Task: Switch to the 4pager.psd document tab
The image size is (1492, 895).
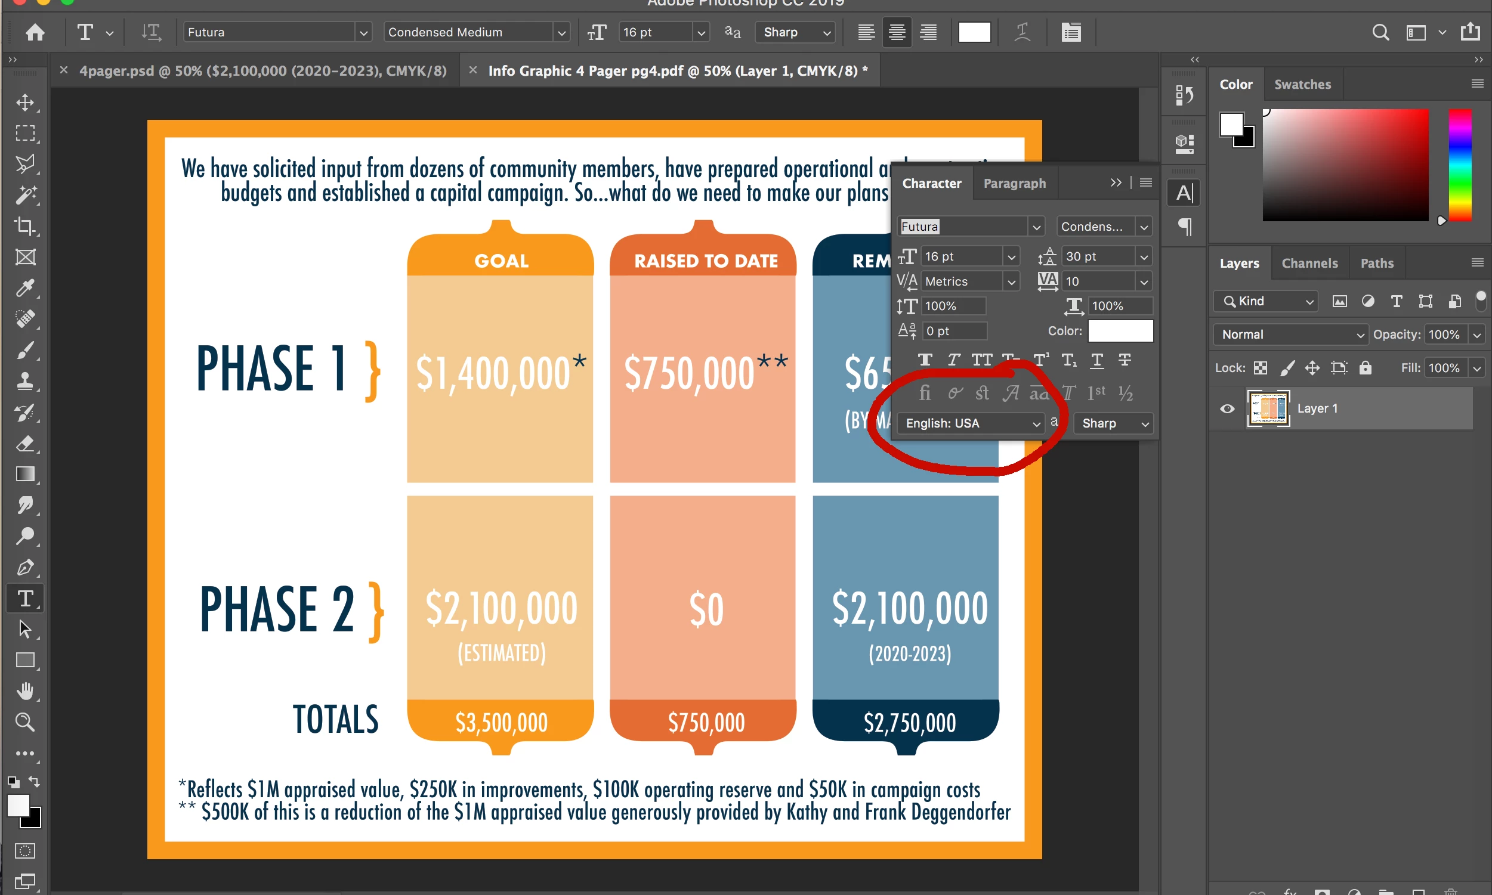Action: click(x=262, y=70)
